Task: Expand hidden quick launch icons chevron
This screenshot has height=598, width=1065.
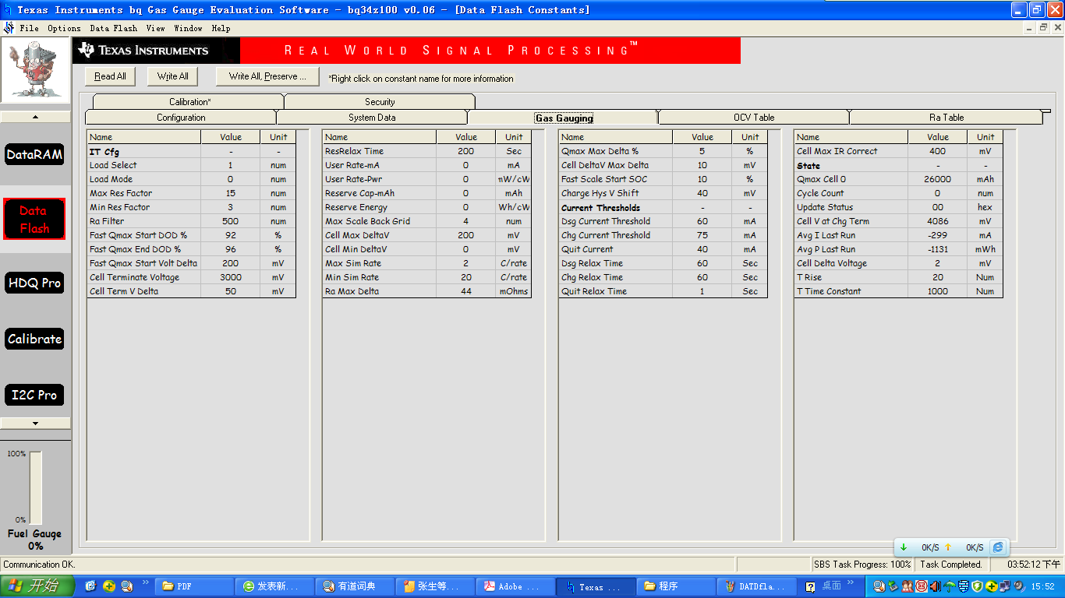Action: (x=146, y=582)
